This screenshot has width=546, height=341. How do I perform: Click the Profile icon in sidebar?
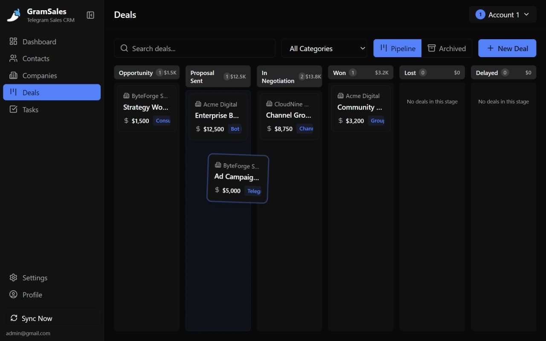[14, 295]
